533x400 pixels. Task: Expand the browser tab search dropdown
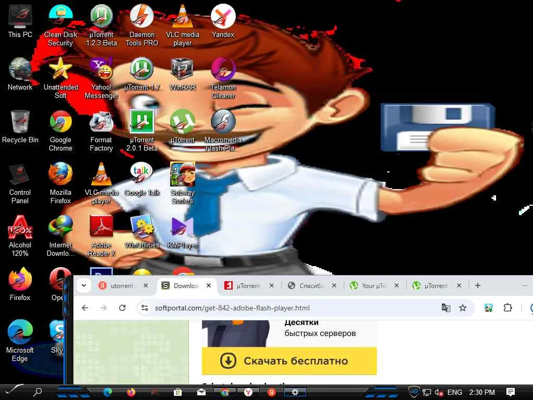(84, 285)
